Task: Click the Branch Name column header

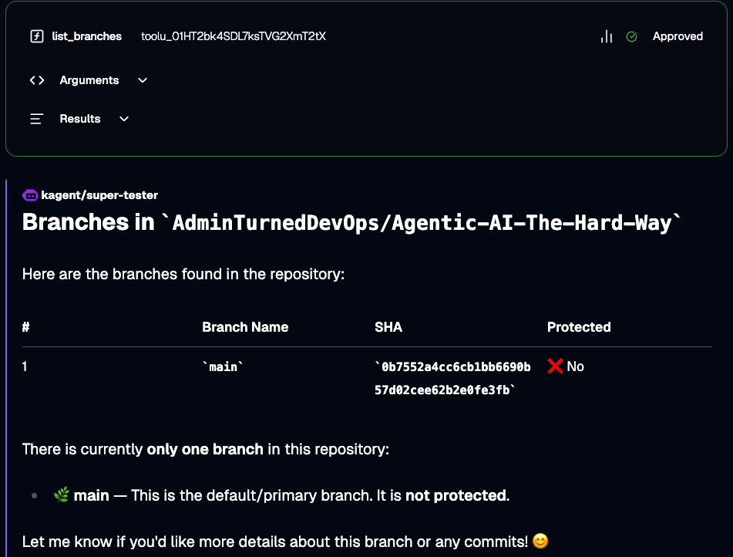Action: pos(245,327)
